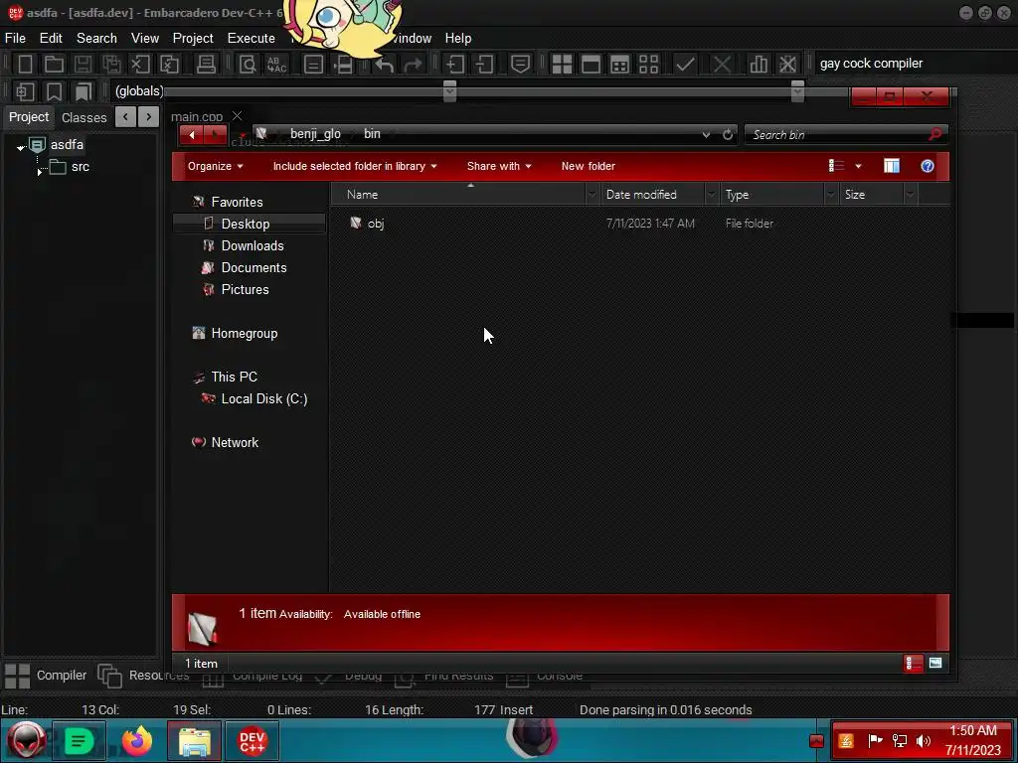Click the crossed-out chart delete profiling icon
The height and width of the screenshot is (763, 1018).
pyautogui.click(x=787, y=64)
